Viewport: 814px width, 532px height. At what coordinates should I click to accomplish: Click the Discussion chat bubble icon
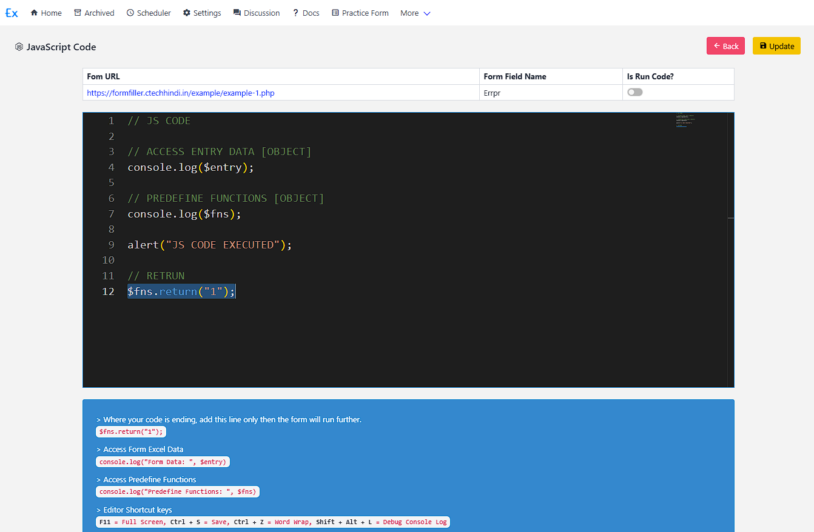(237, 13)
